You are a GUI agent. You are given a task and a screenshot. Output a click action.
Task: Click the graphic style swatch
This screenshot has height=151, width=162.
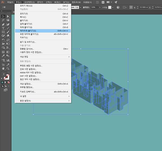pos(110,7)
